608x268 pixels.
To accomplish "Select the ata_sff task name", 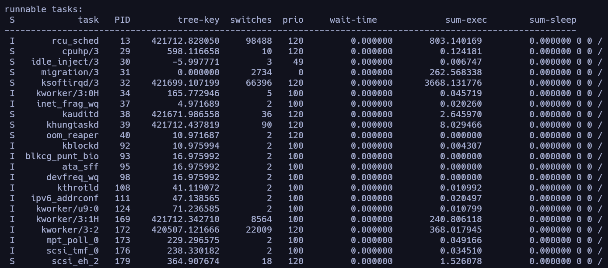I will pos(80,167).
